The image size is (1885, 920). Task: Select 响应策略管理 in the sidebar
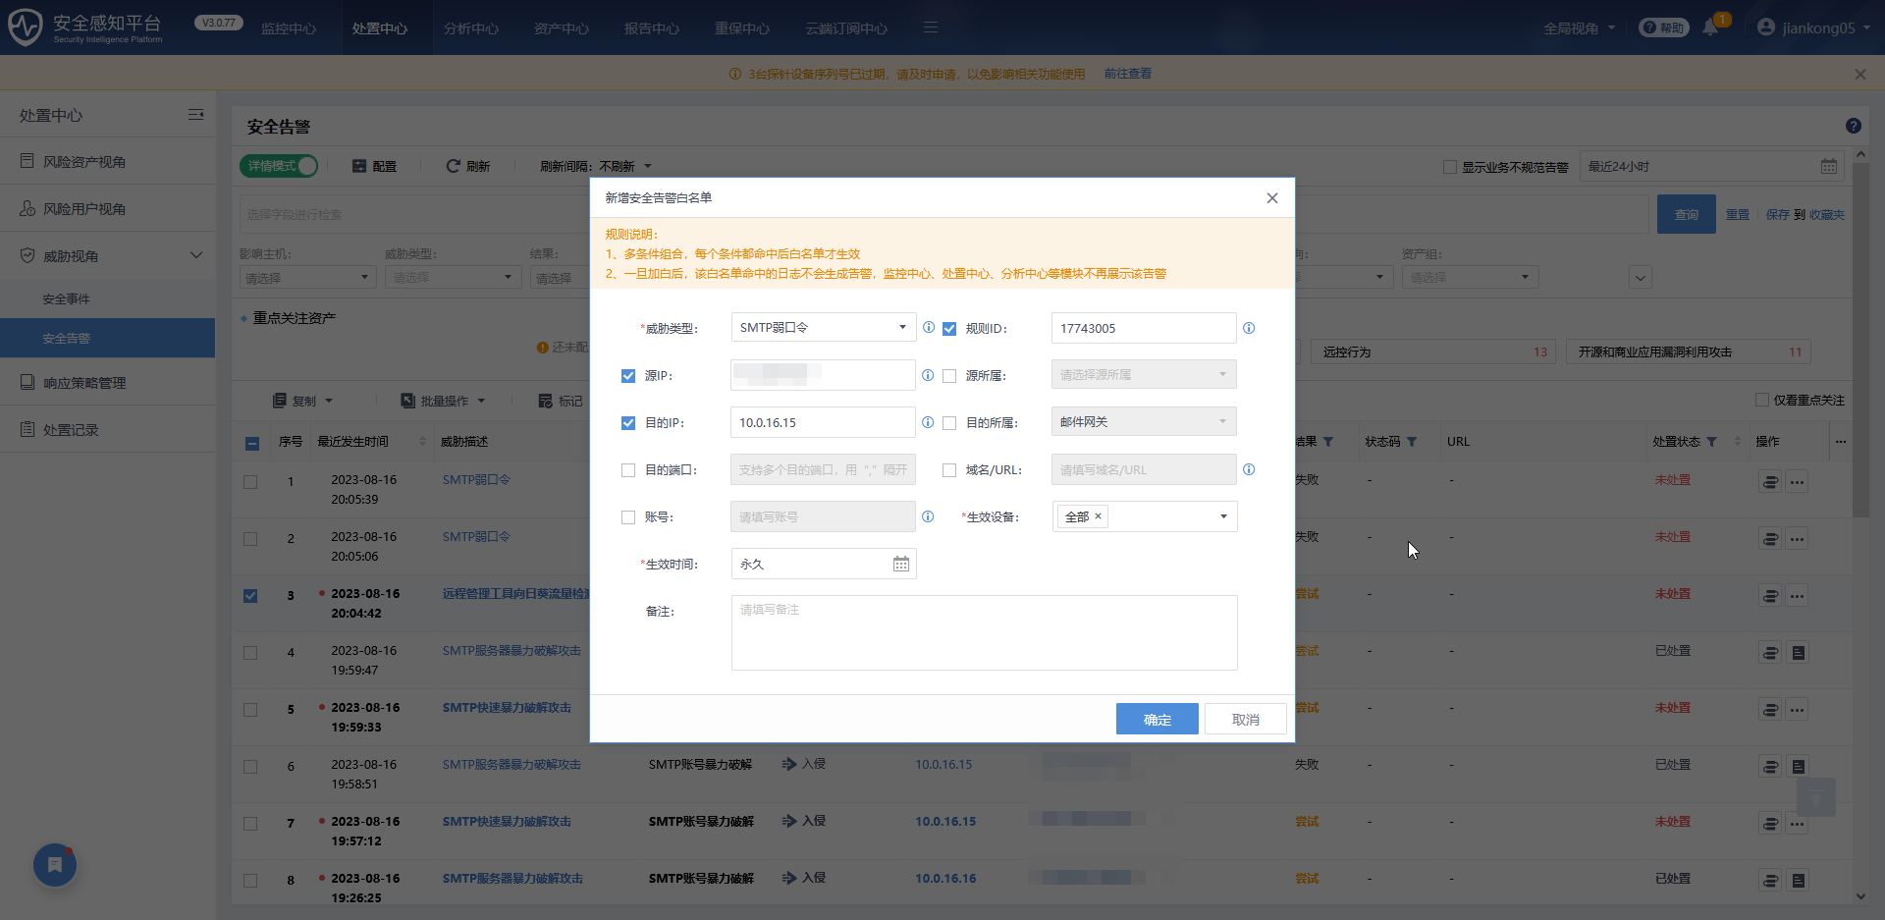(108, 383)
